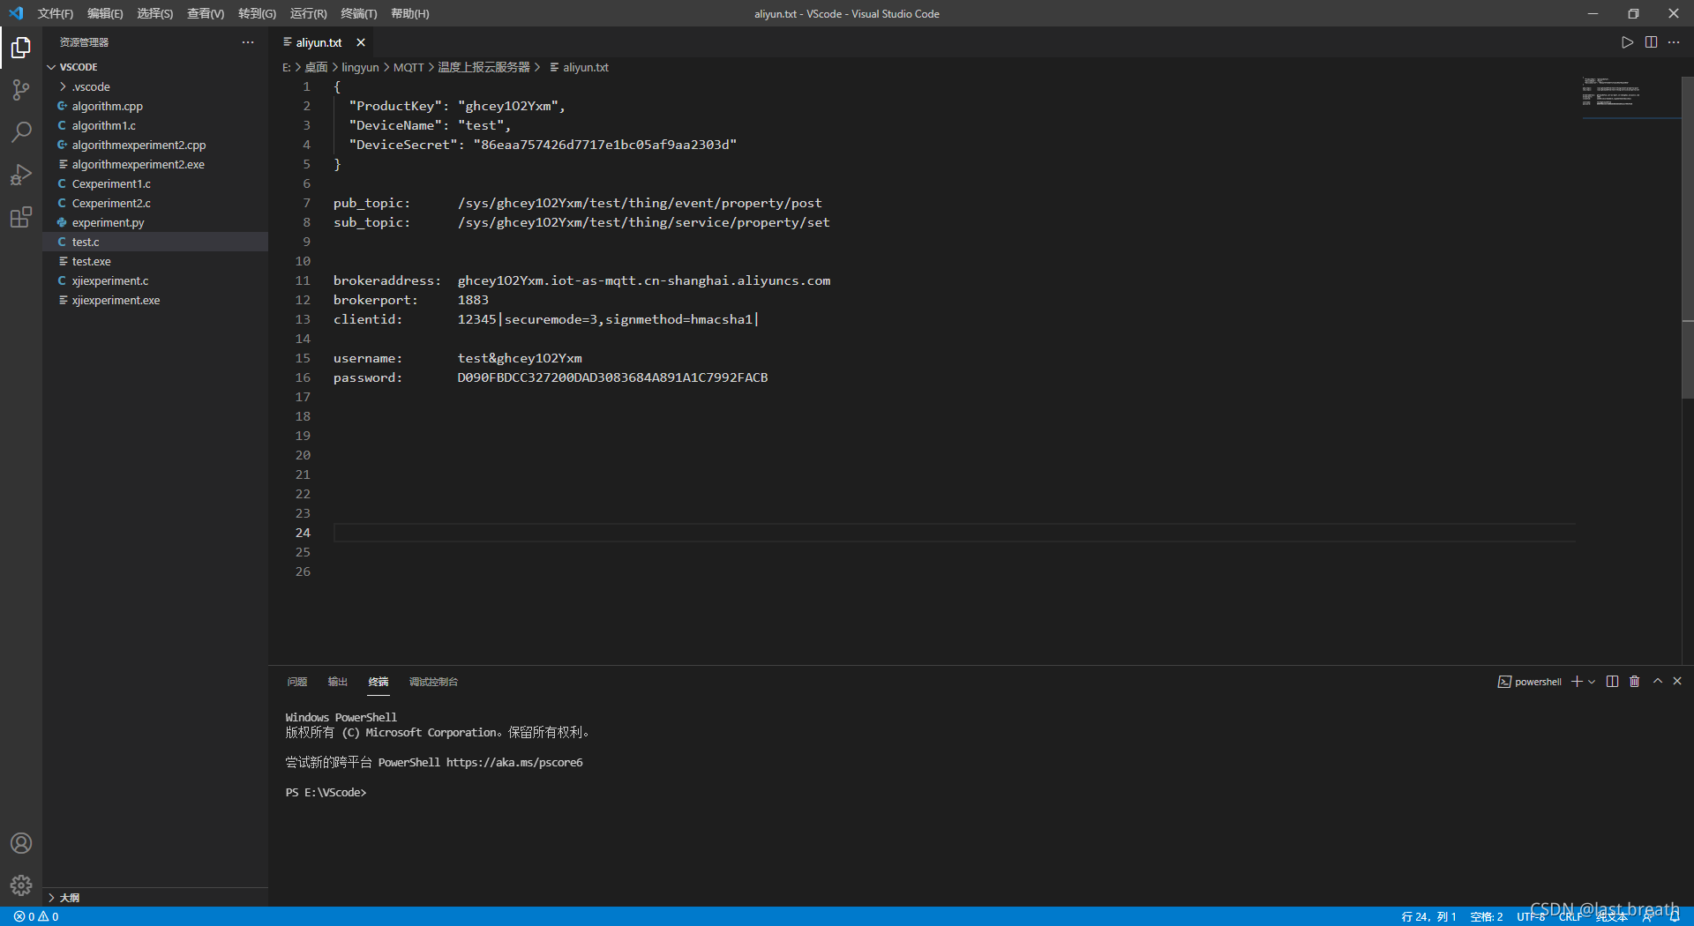Open editor More Actions ellipsis
1694x926 pixels.
(x=1674, y=42)
